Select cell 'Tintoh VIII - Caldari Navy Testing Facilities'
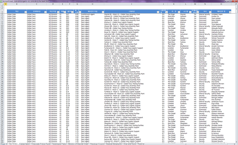This screenshot has height=145, width=238. (132, 28)
